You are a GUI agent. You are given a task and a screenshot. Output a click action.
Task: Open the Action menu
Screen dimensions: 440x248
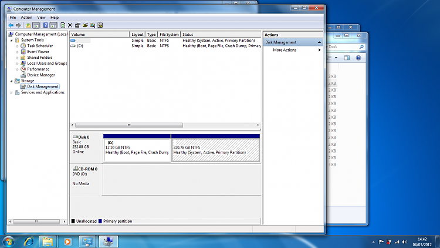(26, 18)
